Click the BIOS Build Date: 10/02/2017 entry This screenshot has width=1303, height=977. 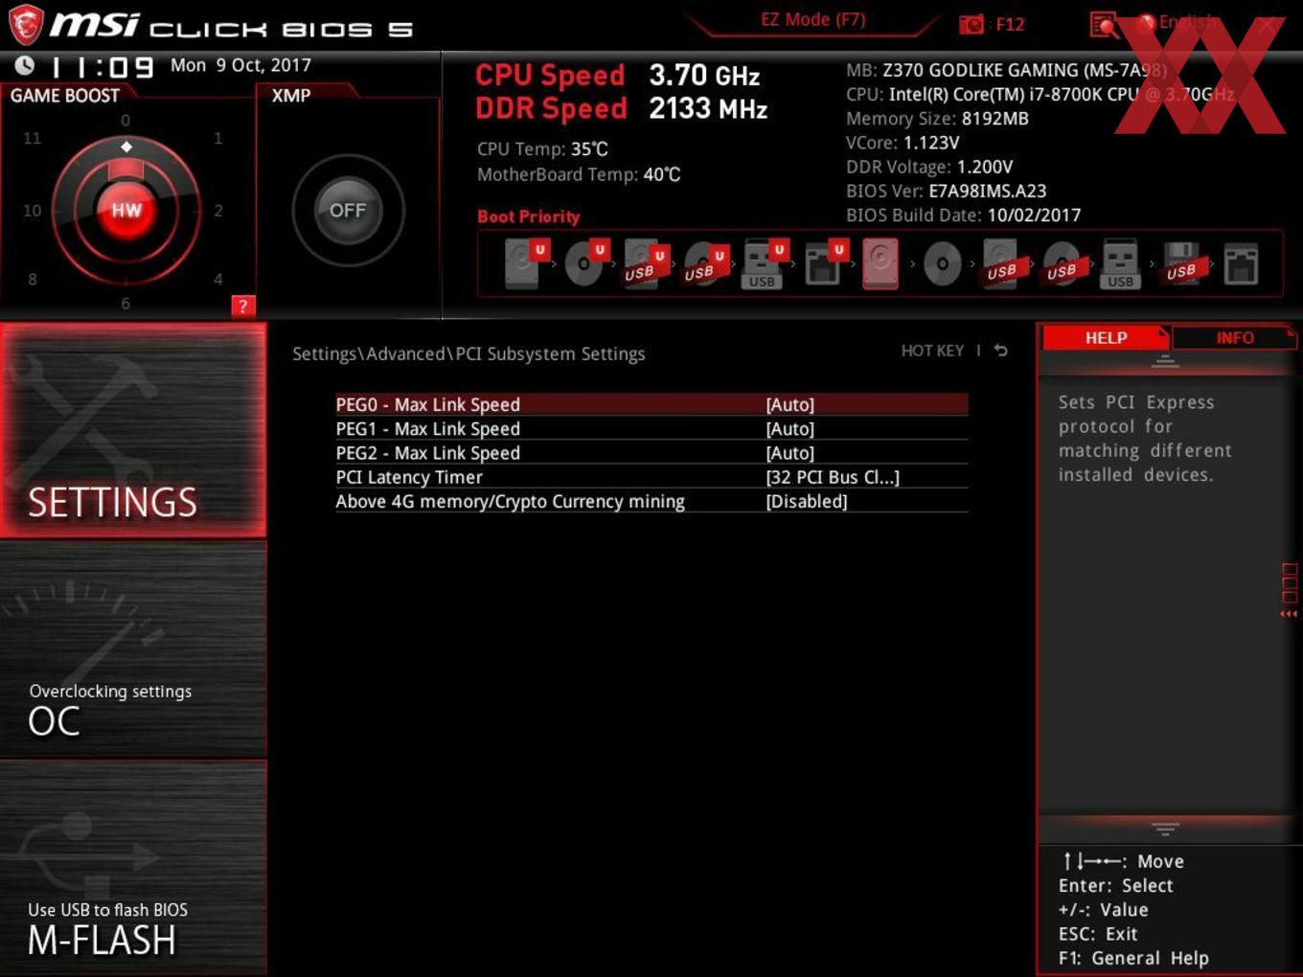(x=963, y=215)
